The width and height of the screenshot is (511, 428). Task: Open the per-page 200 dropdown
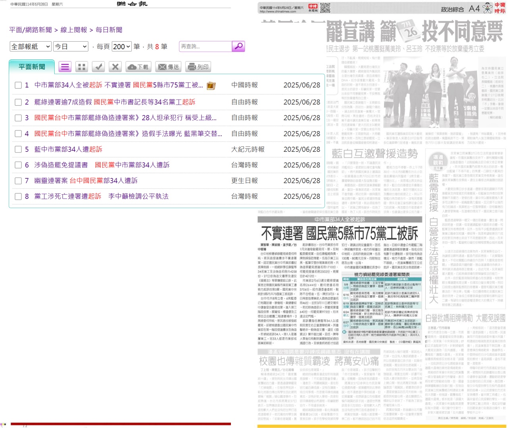pos(121,46)
